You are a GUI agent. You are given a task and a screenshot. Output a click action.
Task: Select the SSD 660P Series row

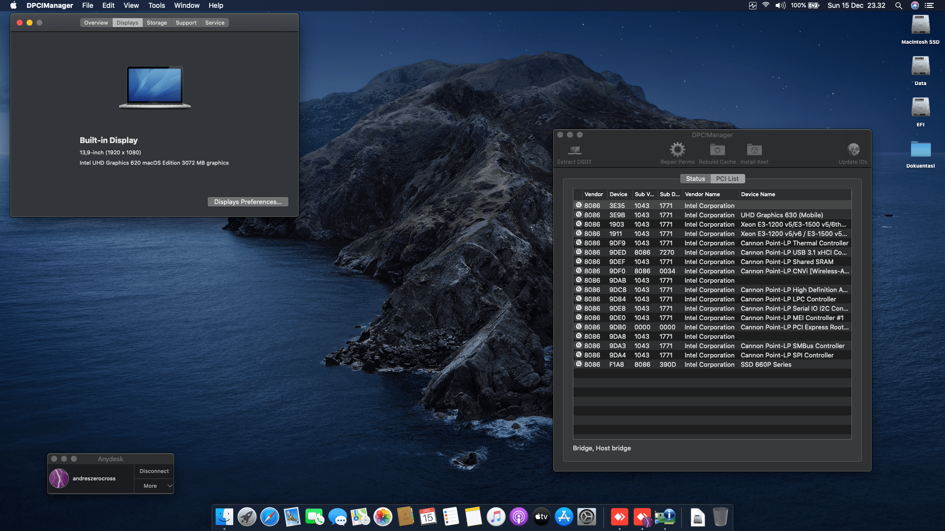[712, 364]
